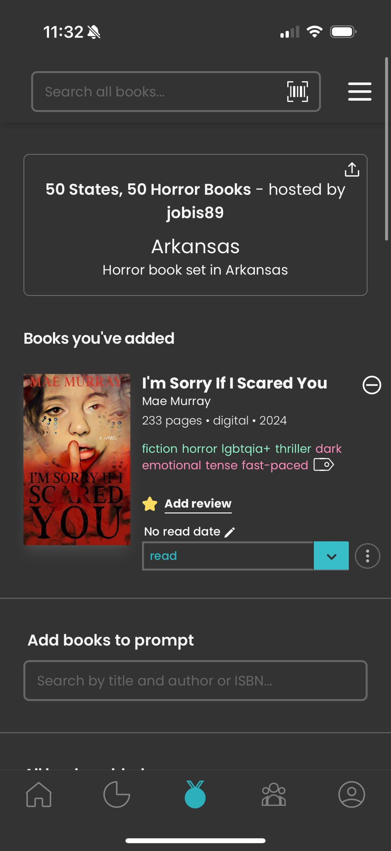
Task: Tap the share icon on challenge card
Action: click(x=352, y=169)
